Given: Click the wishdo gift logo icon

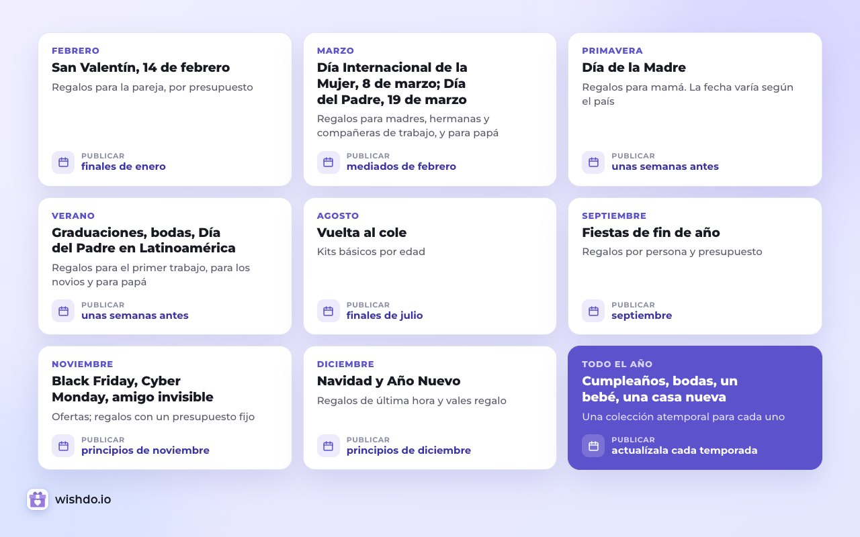Looking at the screenshot, I should pyautogui.click(x=38, y=499).
